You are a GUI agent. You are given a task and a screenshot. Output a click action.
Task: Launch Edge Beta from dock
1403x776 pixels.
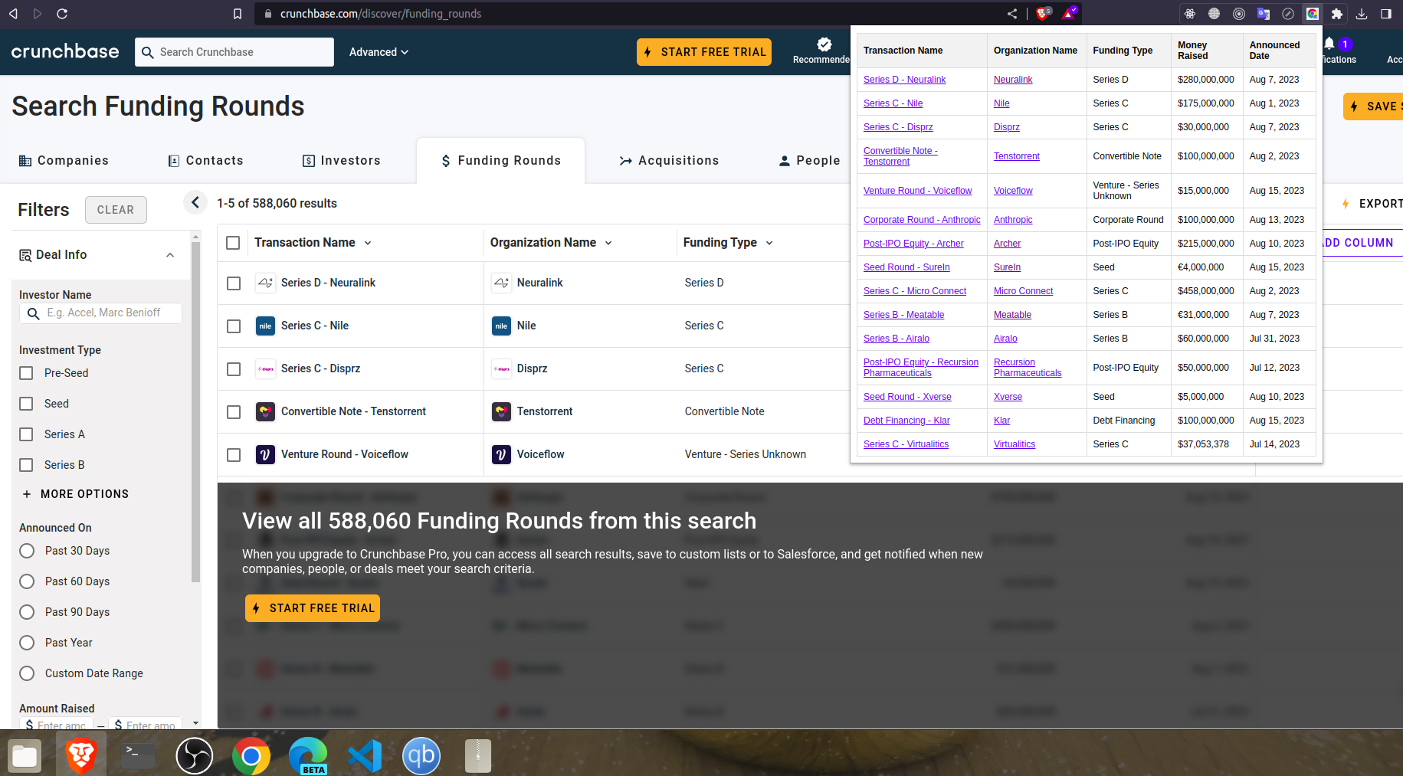pos(308,755)
